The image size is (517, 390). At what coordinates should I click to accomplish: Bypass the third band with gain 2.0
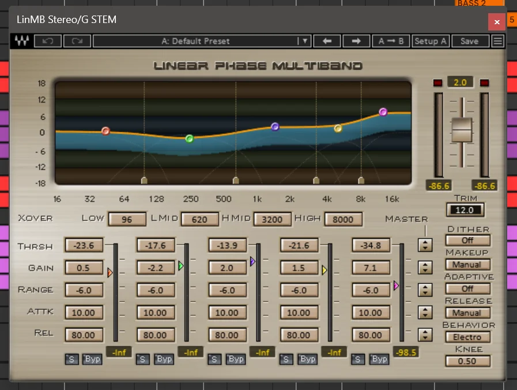(236, 359)
